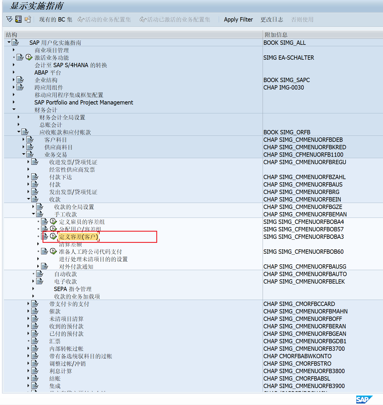The height and width of the screenshot is (405, 383).
Task: Open the documentation icon beside 电子收款
Action: (x=40, y=281)
